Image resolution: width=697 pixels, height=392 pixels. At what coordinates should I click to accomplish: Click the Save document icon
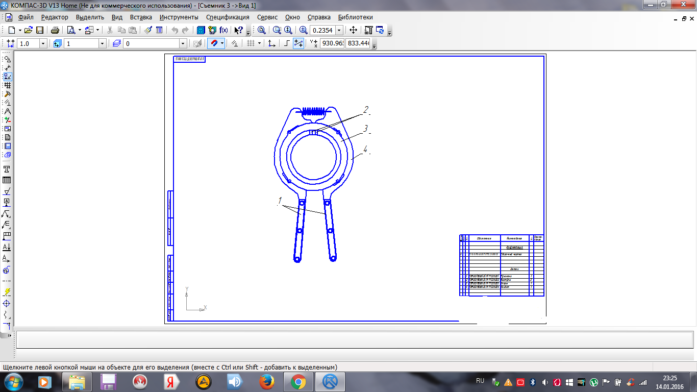[x=40, y=30]
